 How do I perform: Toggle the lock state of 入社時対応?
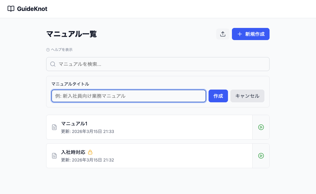tap(90, 152)
